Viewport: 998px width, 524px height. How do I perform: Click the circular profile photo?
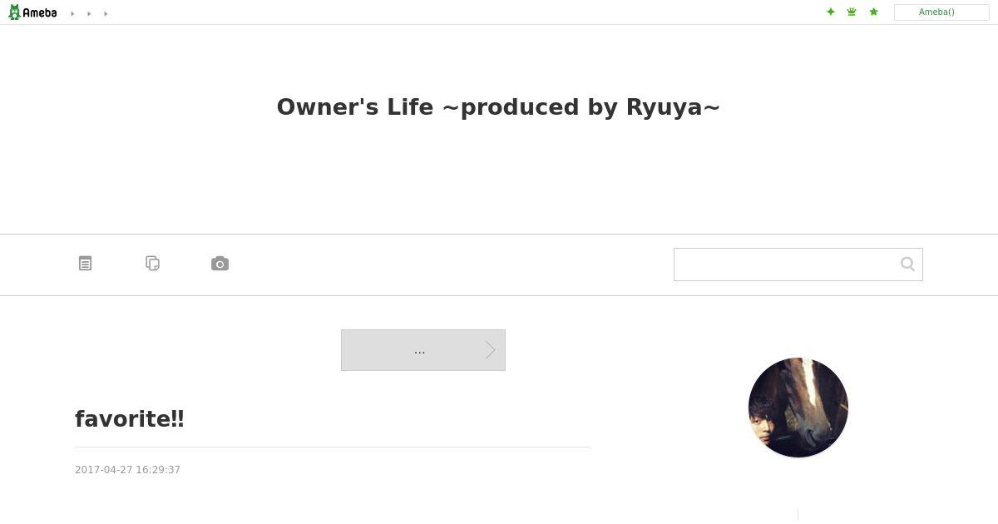point(798,408)
